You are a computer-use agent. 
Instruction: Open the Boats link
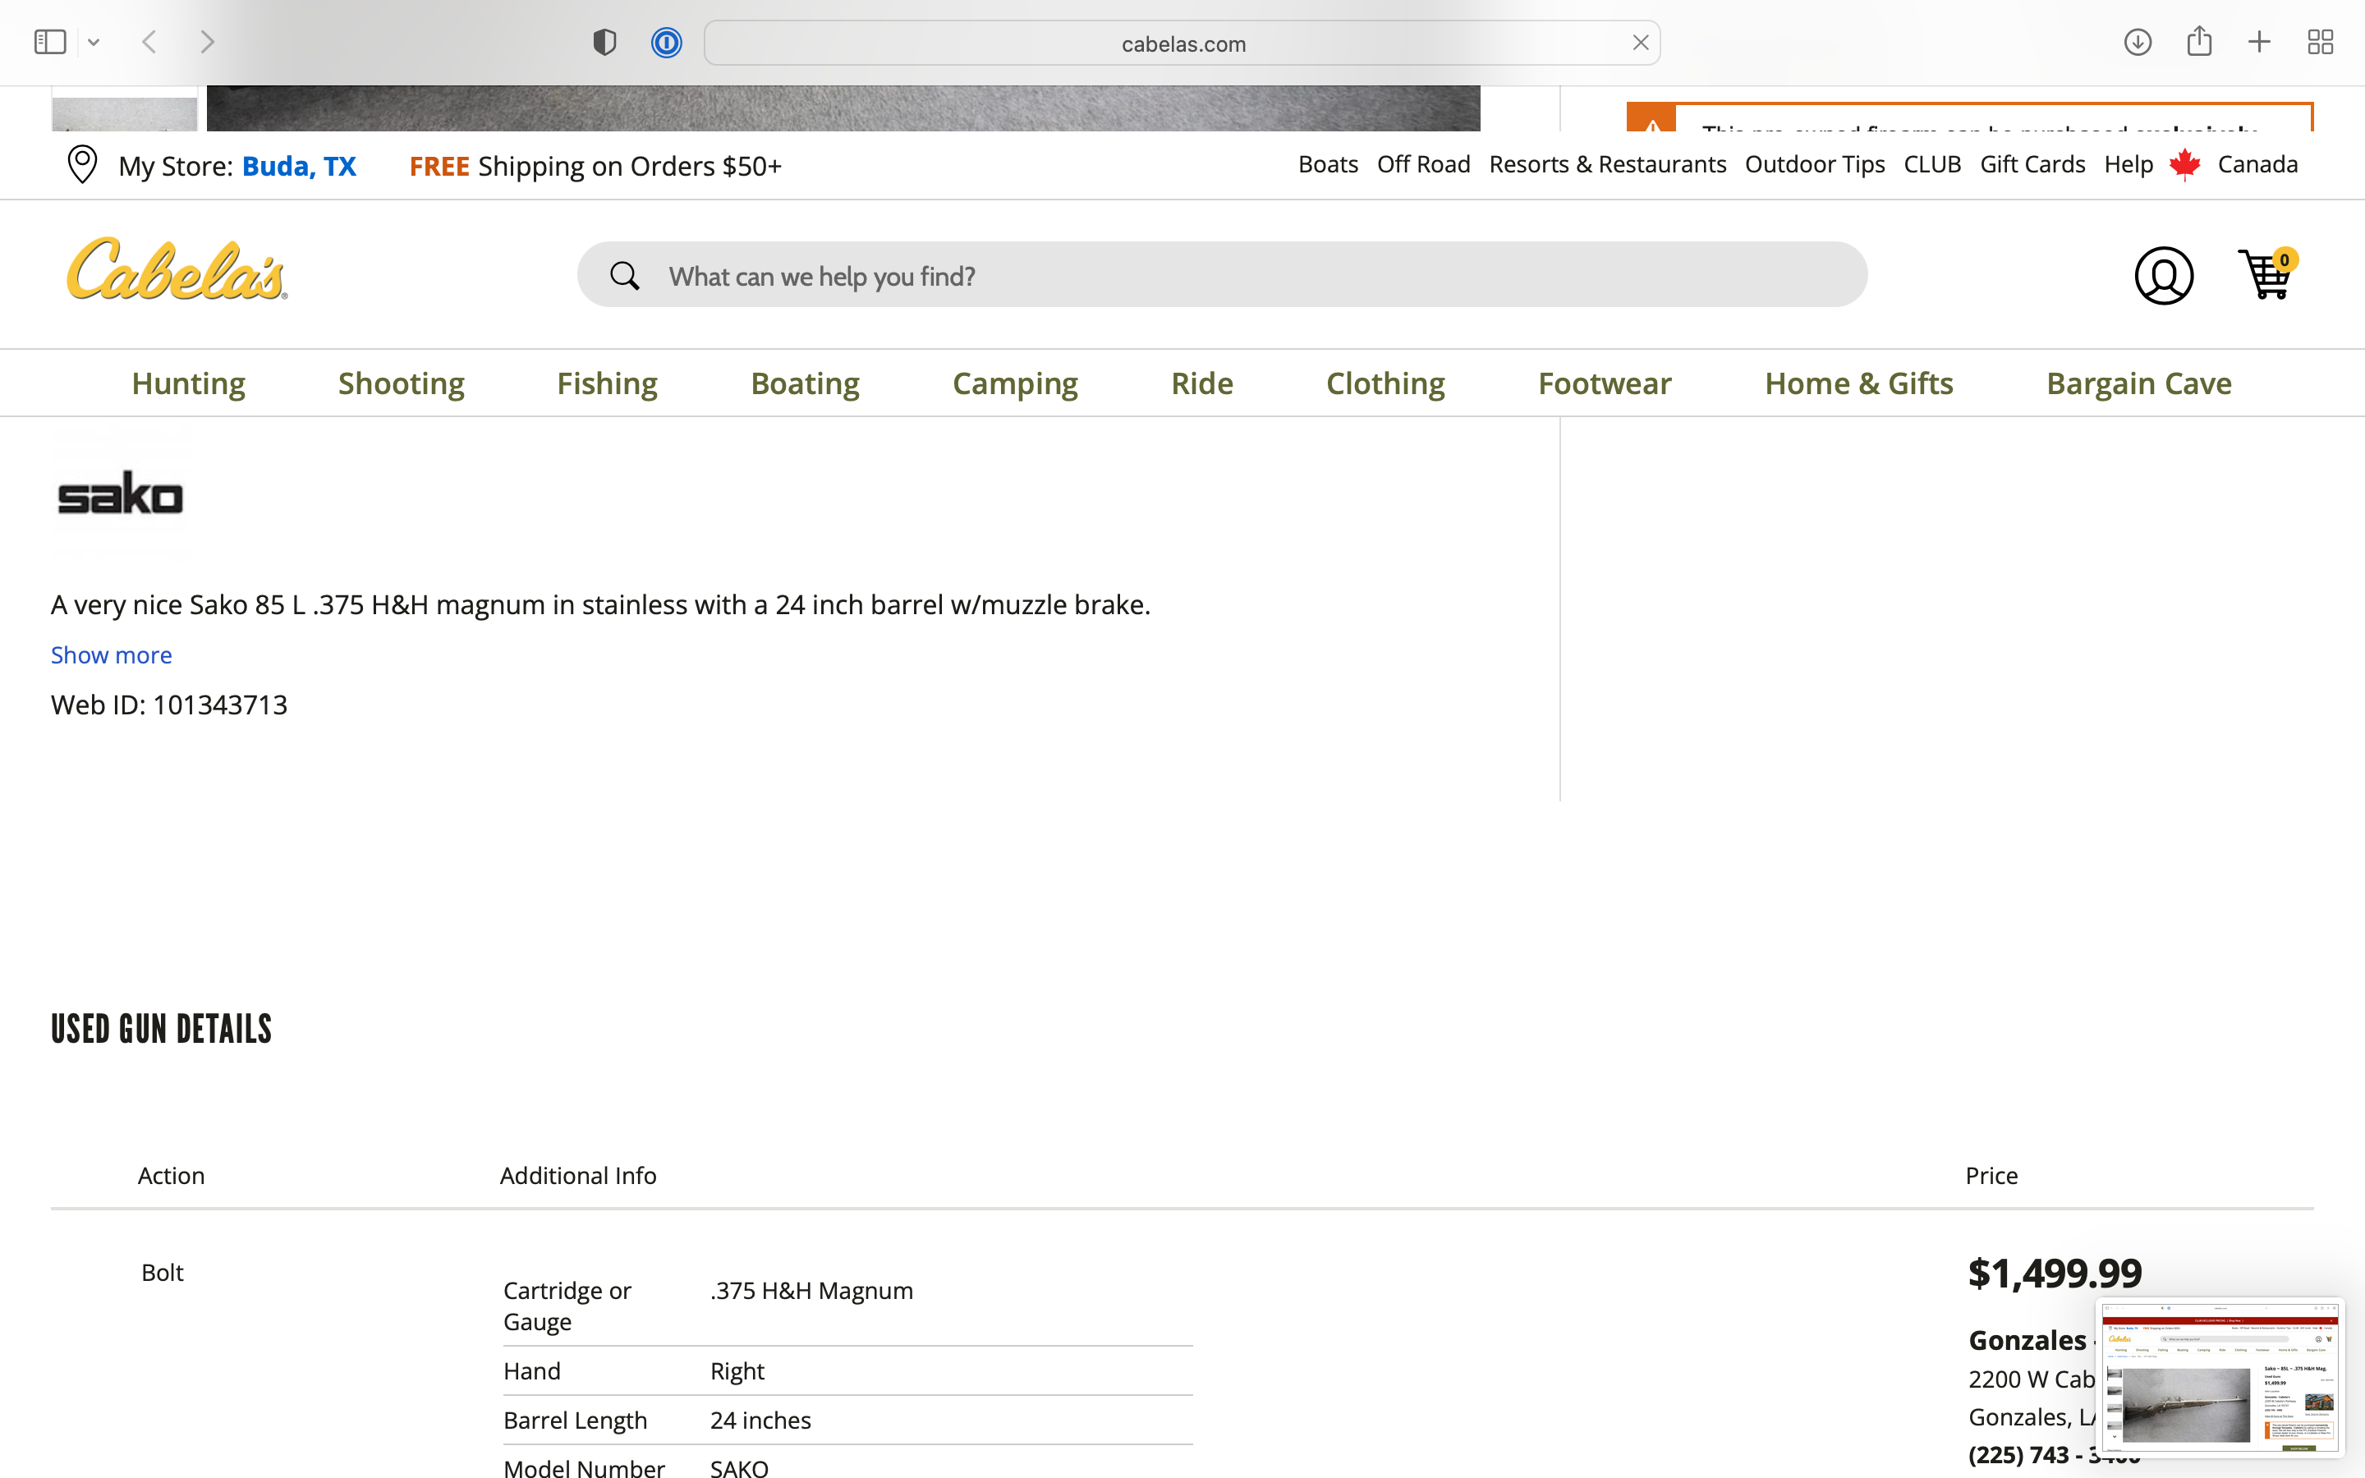pos(1328,164)
